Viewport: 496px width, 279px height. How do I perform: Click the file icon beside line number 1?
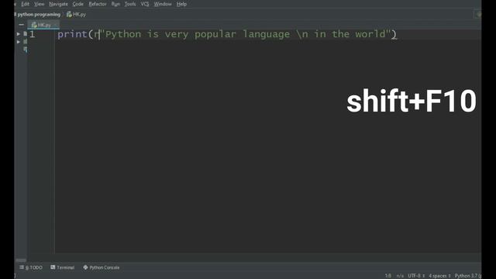click(x=26, y=33)
